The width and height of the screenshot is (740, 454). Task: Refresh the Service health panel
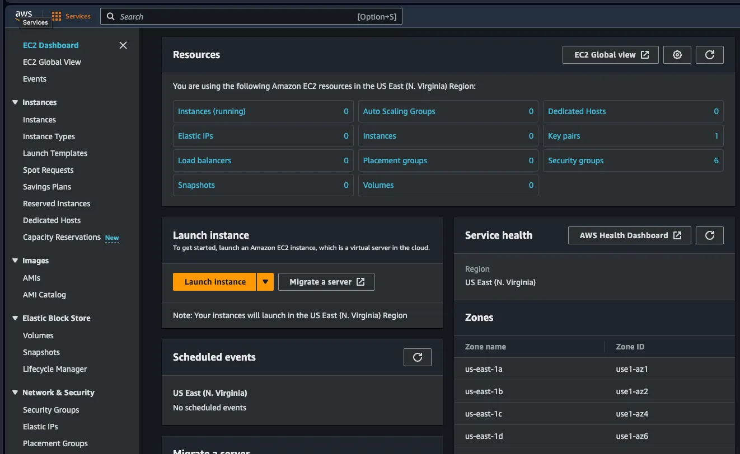[710, 235]
